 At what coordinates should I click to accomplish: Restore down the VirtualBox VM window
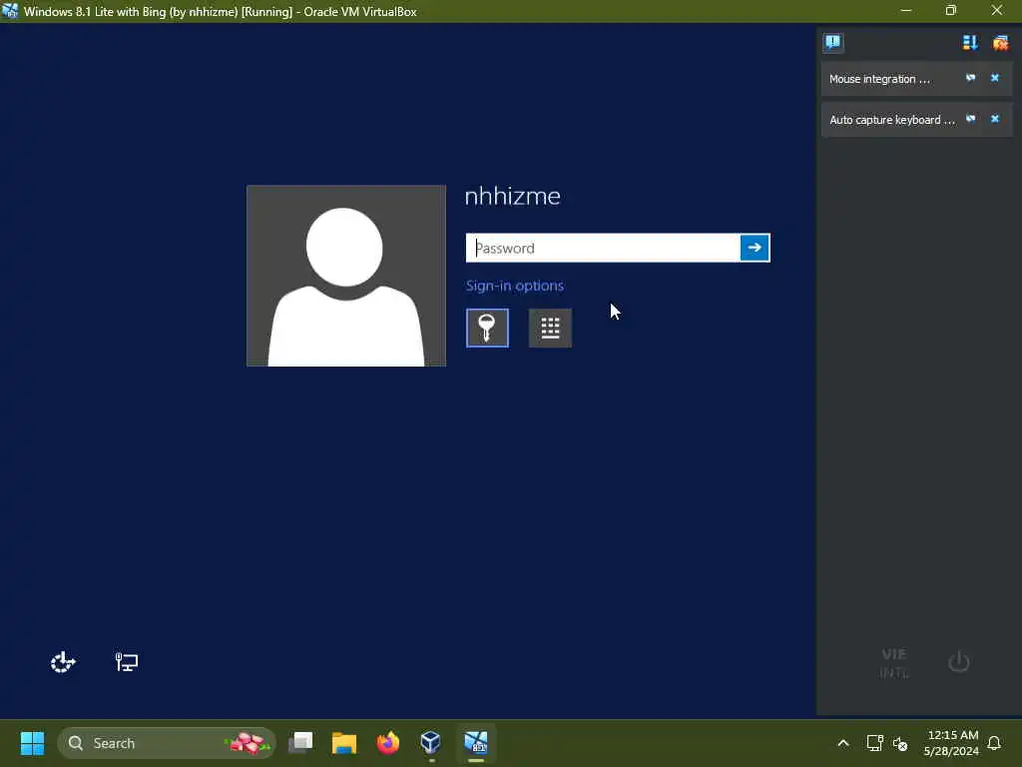(x=951, y=11)
